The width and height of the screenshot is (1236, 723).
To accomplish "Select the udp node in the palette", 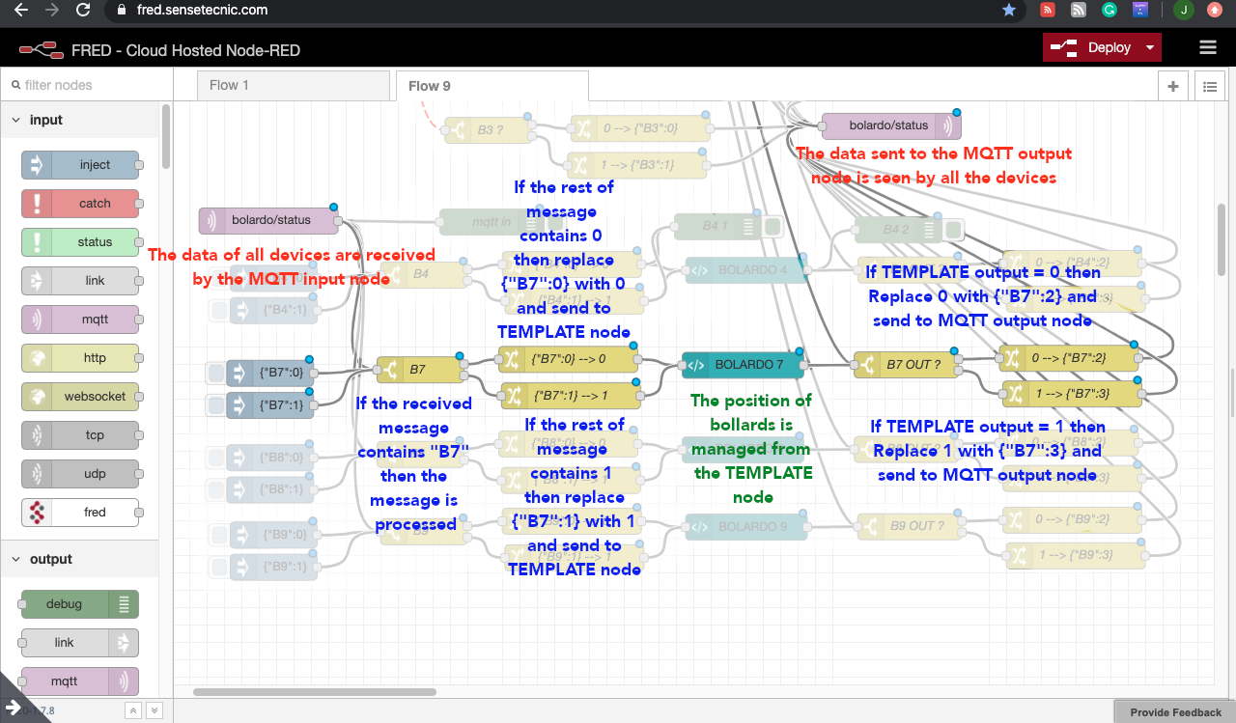I will click(80, 473).
